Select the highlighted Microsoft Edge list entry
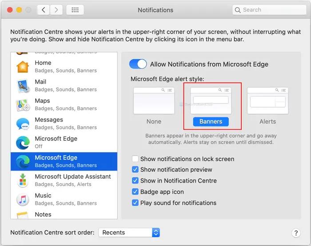Screen dimensions: 311x246 coord(64,161)
